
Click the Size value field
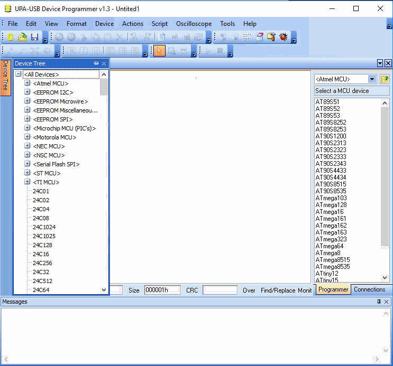click(162, 290)
